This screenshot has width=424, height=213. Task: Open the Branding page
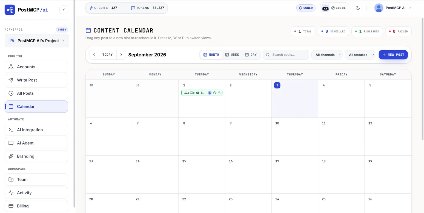(x=36, y=156)
